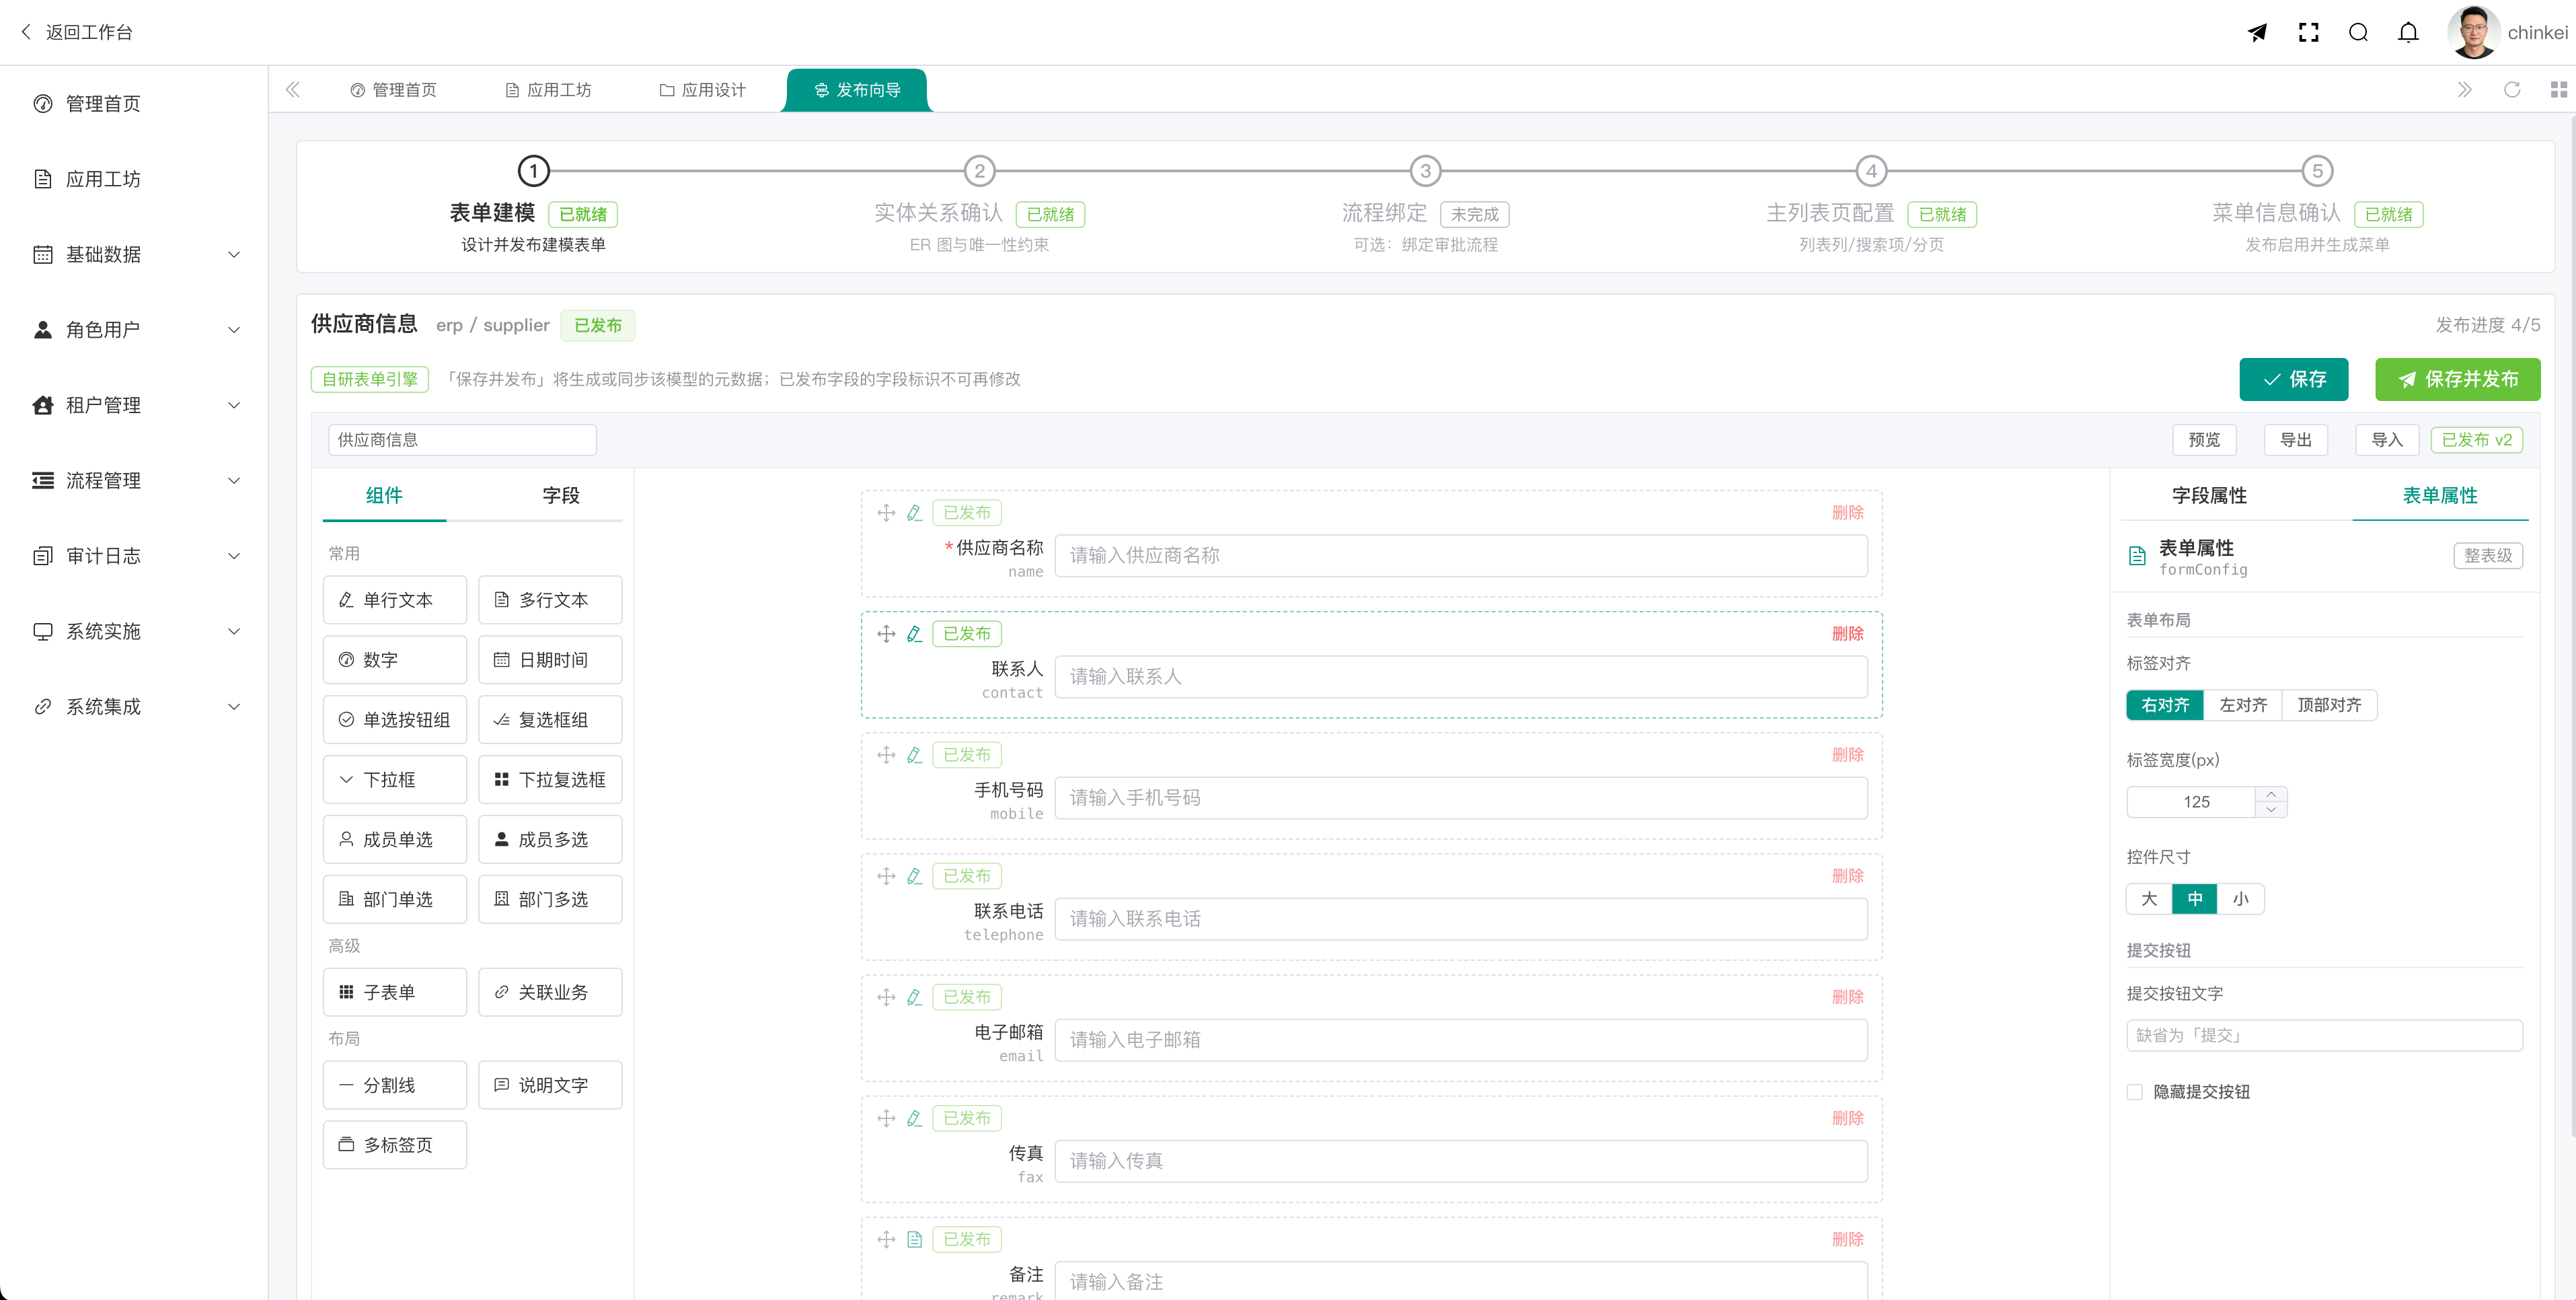Expand the 流程管理 sidebar menu
The width and height of the screenshot is (2576, 1300).
pos(134,480)
